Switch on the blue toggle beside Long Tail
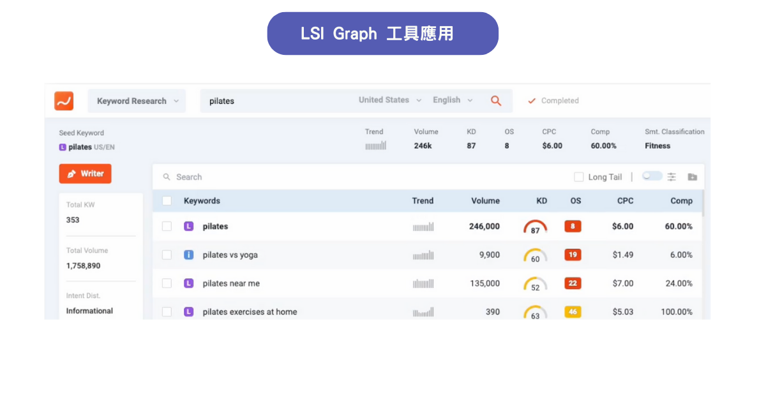766x402 pixels. click(x=652, y=177)
